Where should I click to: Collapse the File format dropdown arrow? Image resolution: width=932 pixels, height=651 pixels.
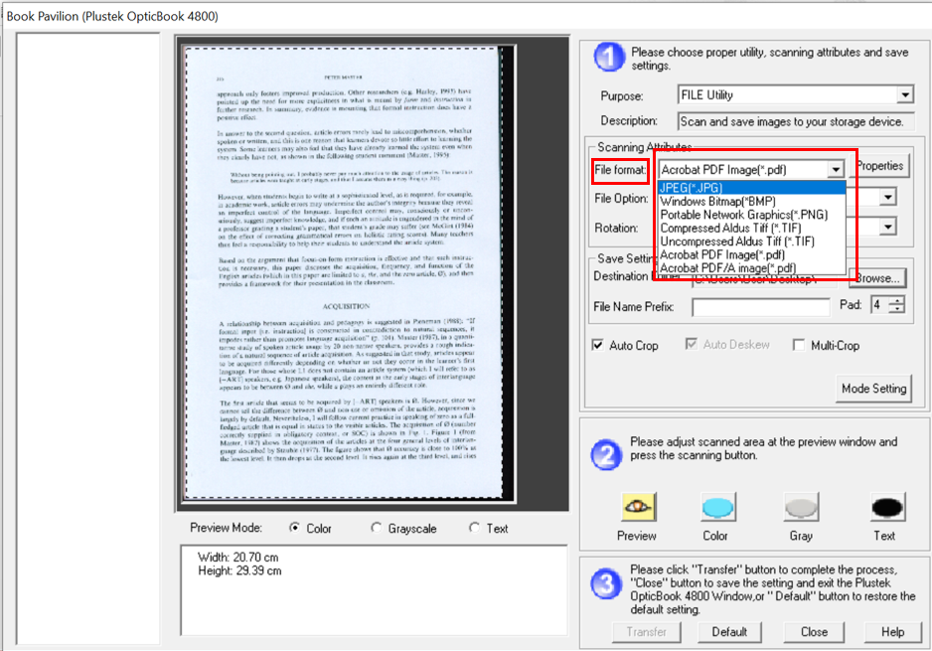coord(837,170)
